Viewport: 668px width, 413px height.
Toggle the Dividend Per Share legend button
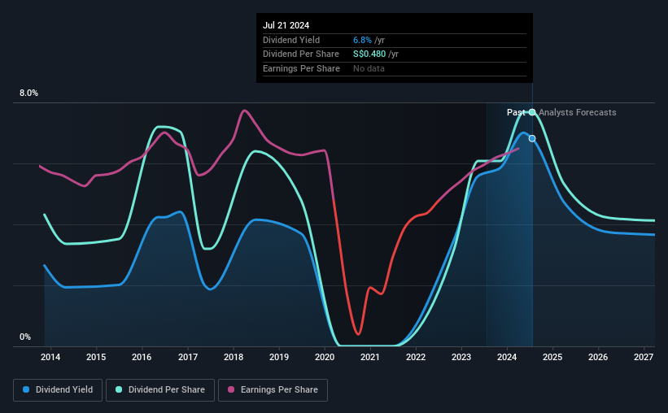coord(160,390)
